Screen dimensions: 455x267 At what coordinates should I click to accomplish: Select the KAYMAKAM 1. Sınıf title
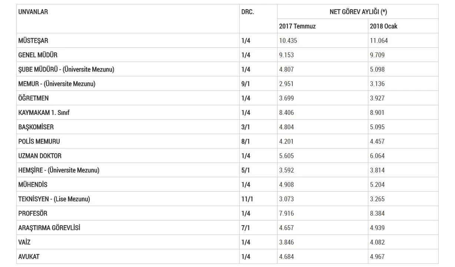(x=44, y=113)
